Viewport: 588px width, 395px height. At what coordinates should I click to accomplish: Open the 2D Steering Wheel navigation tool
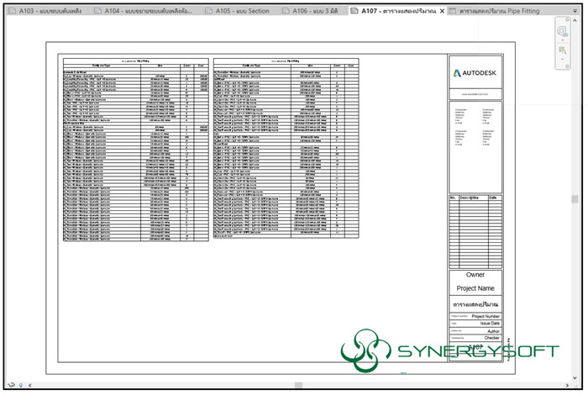click(562, 32)
